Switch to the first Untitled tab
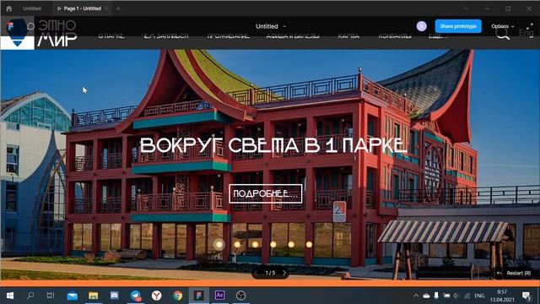Screen dimensions: 540x304 coord(32,8)
